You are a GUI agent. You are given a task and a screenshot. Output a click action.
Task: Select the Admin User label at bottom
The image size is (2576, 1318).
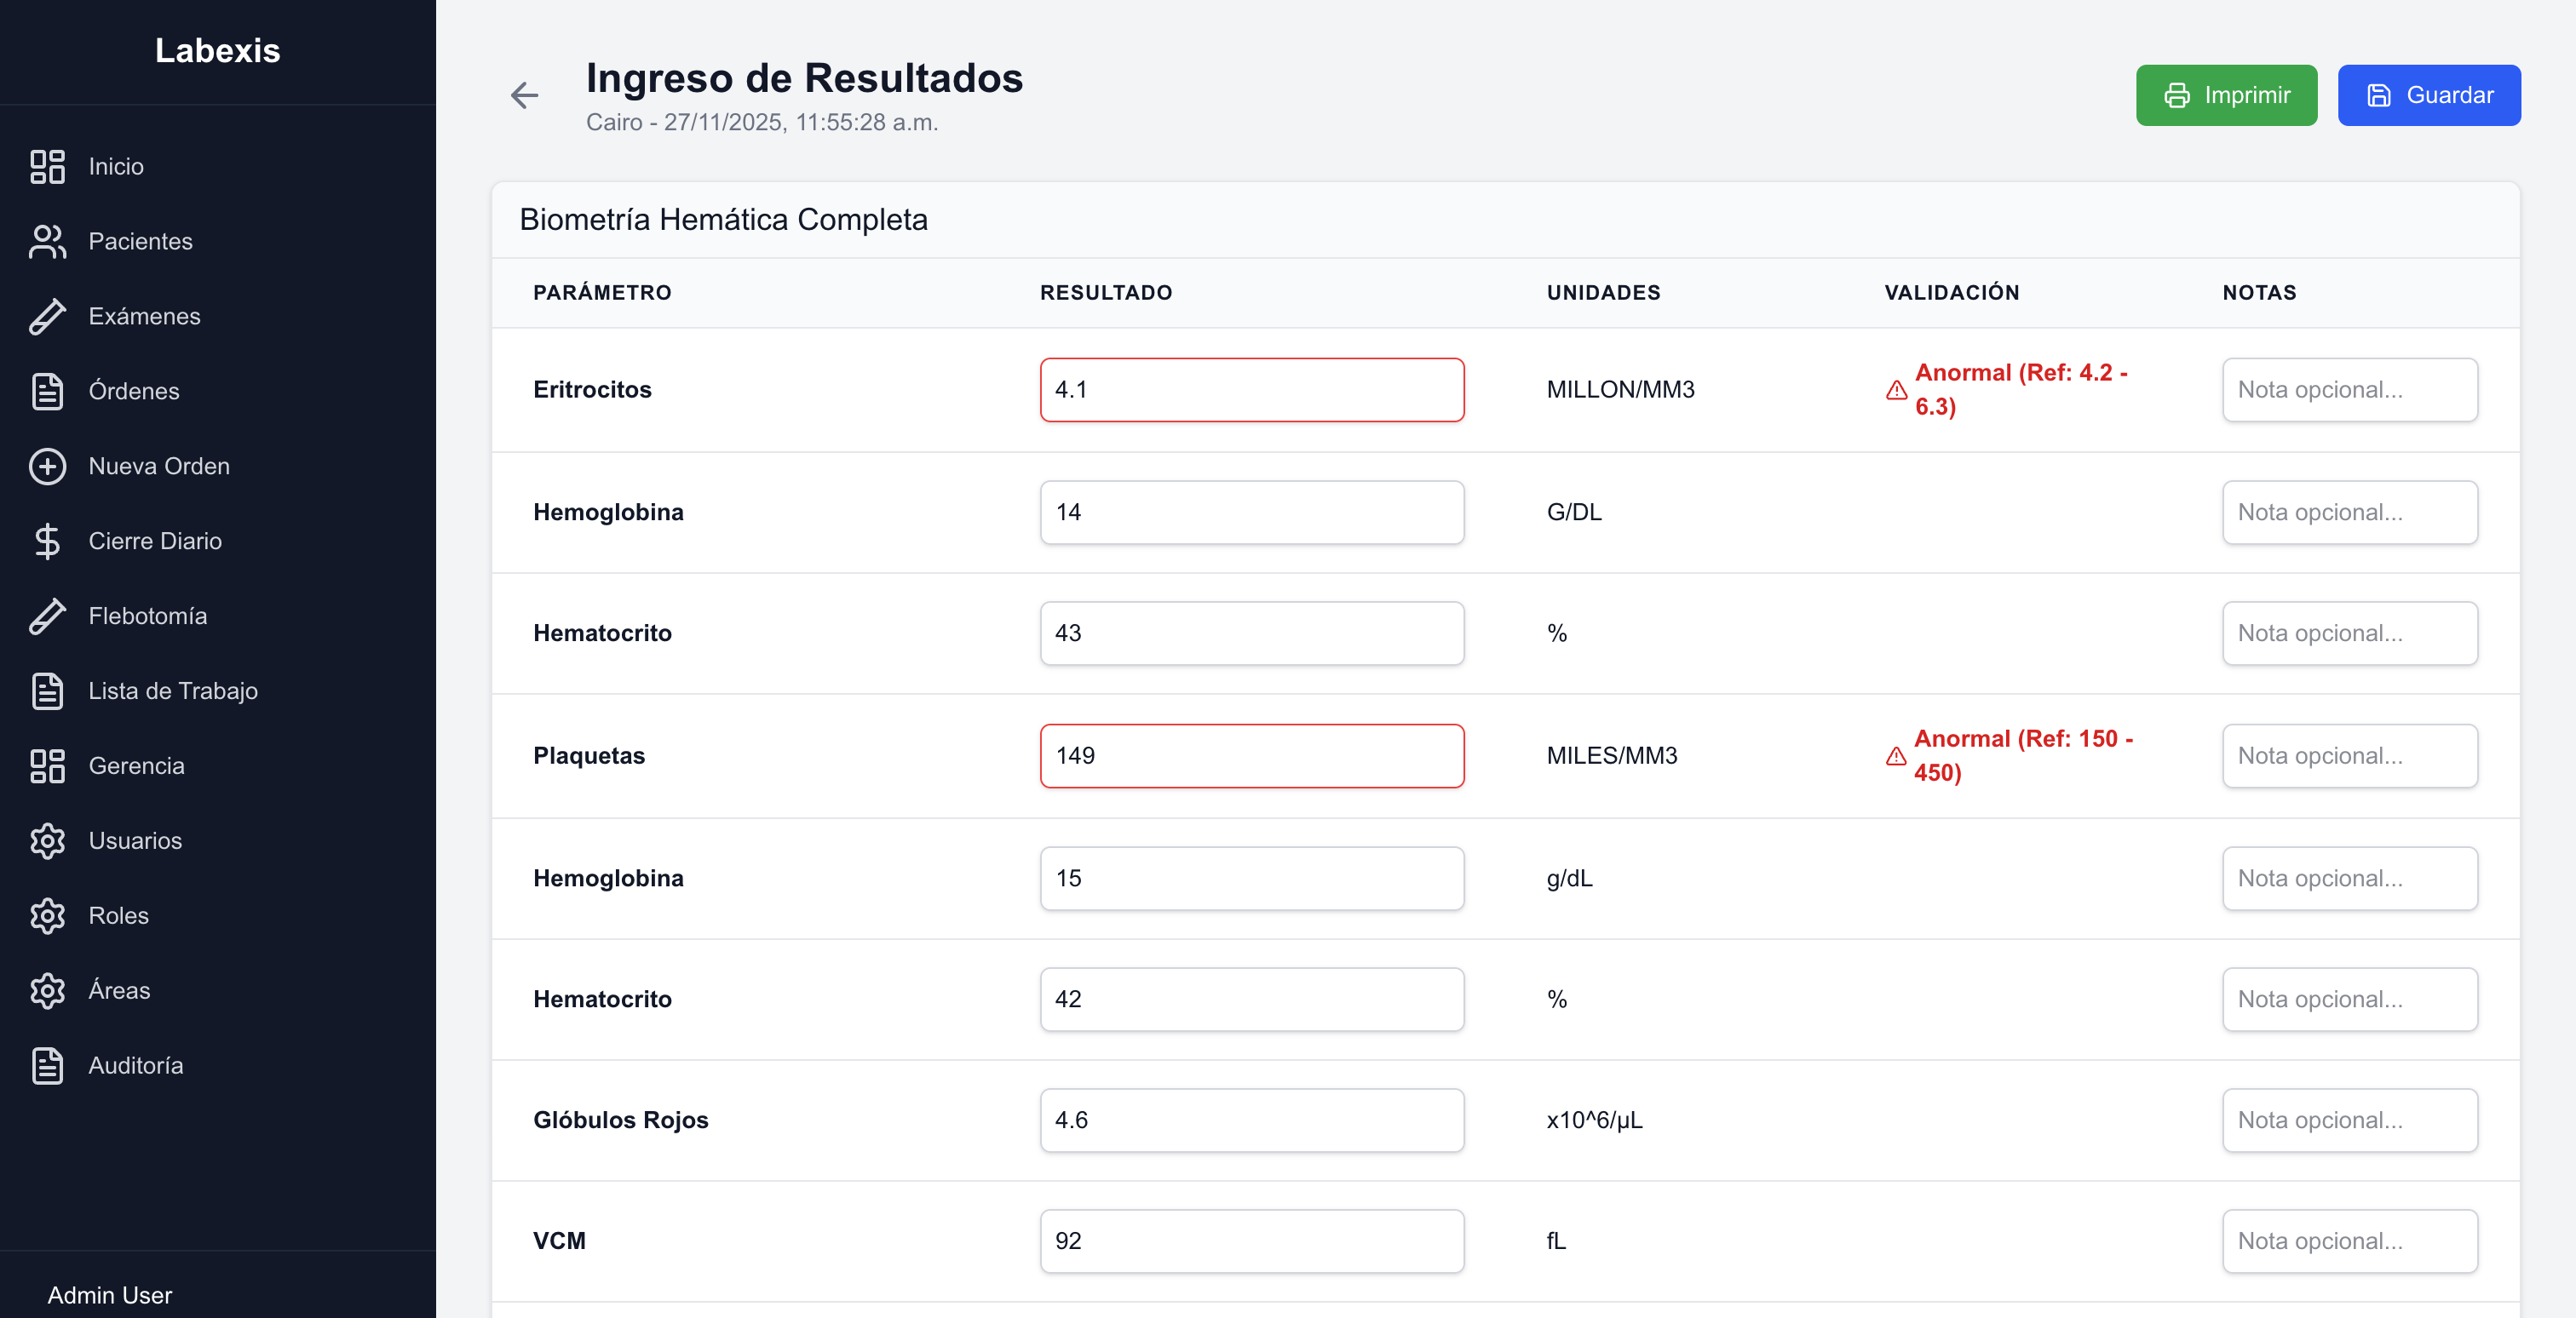tap(109, 1295)
